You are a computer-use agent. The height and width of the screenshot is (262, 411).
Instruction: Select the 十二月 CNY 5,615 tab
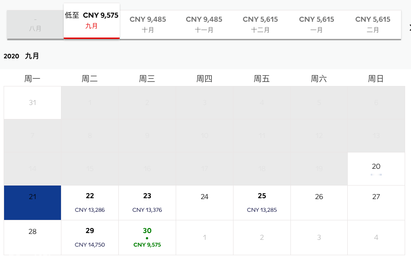point(260,25)
